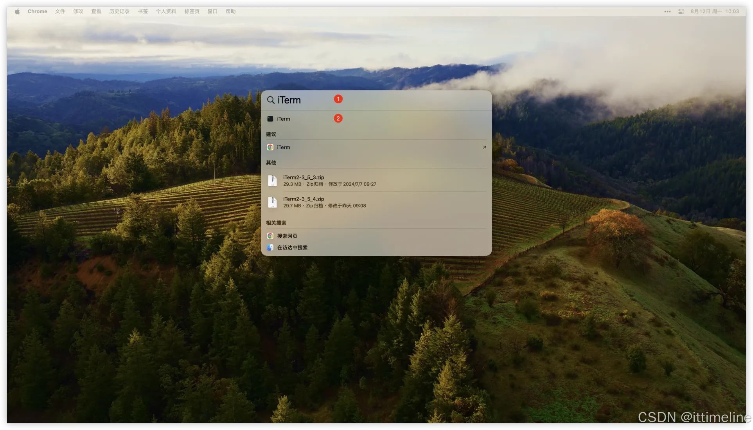Click the iTerm2-3_5_3.zip file icon

pos(273,181)
